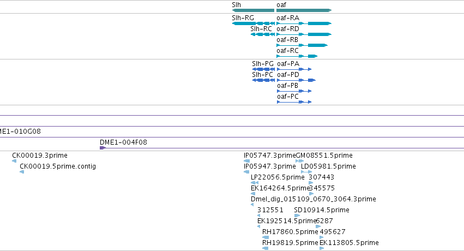Image resolution: width=464 pixels, height=251 pixels.
Task: Click the CK00019.5prime.contig label
Action: pos(58,166)
